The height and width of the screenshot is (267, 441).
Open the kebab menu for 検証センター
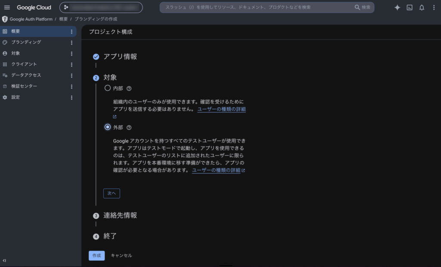(x=71, y=87)
